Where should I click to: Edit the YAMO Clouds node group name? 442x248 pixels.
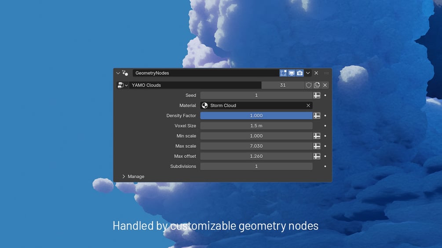point(195,85)
